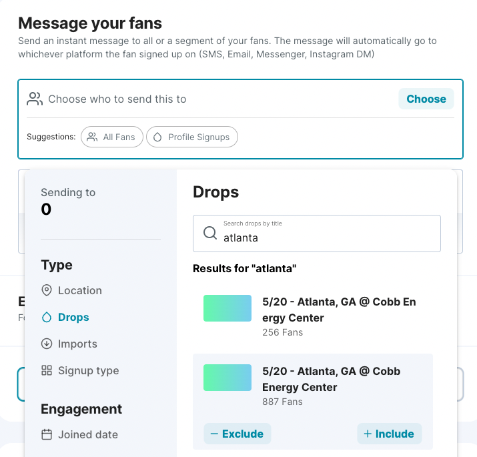Click the people icon beside recipient chooser
Image resolution: width=477 pixels, height=457 pixels.
(x=35, y=99)
